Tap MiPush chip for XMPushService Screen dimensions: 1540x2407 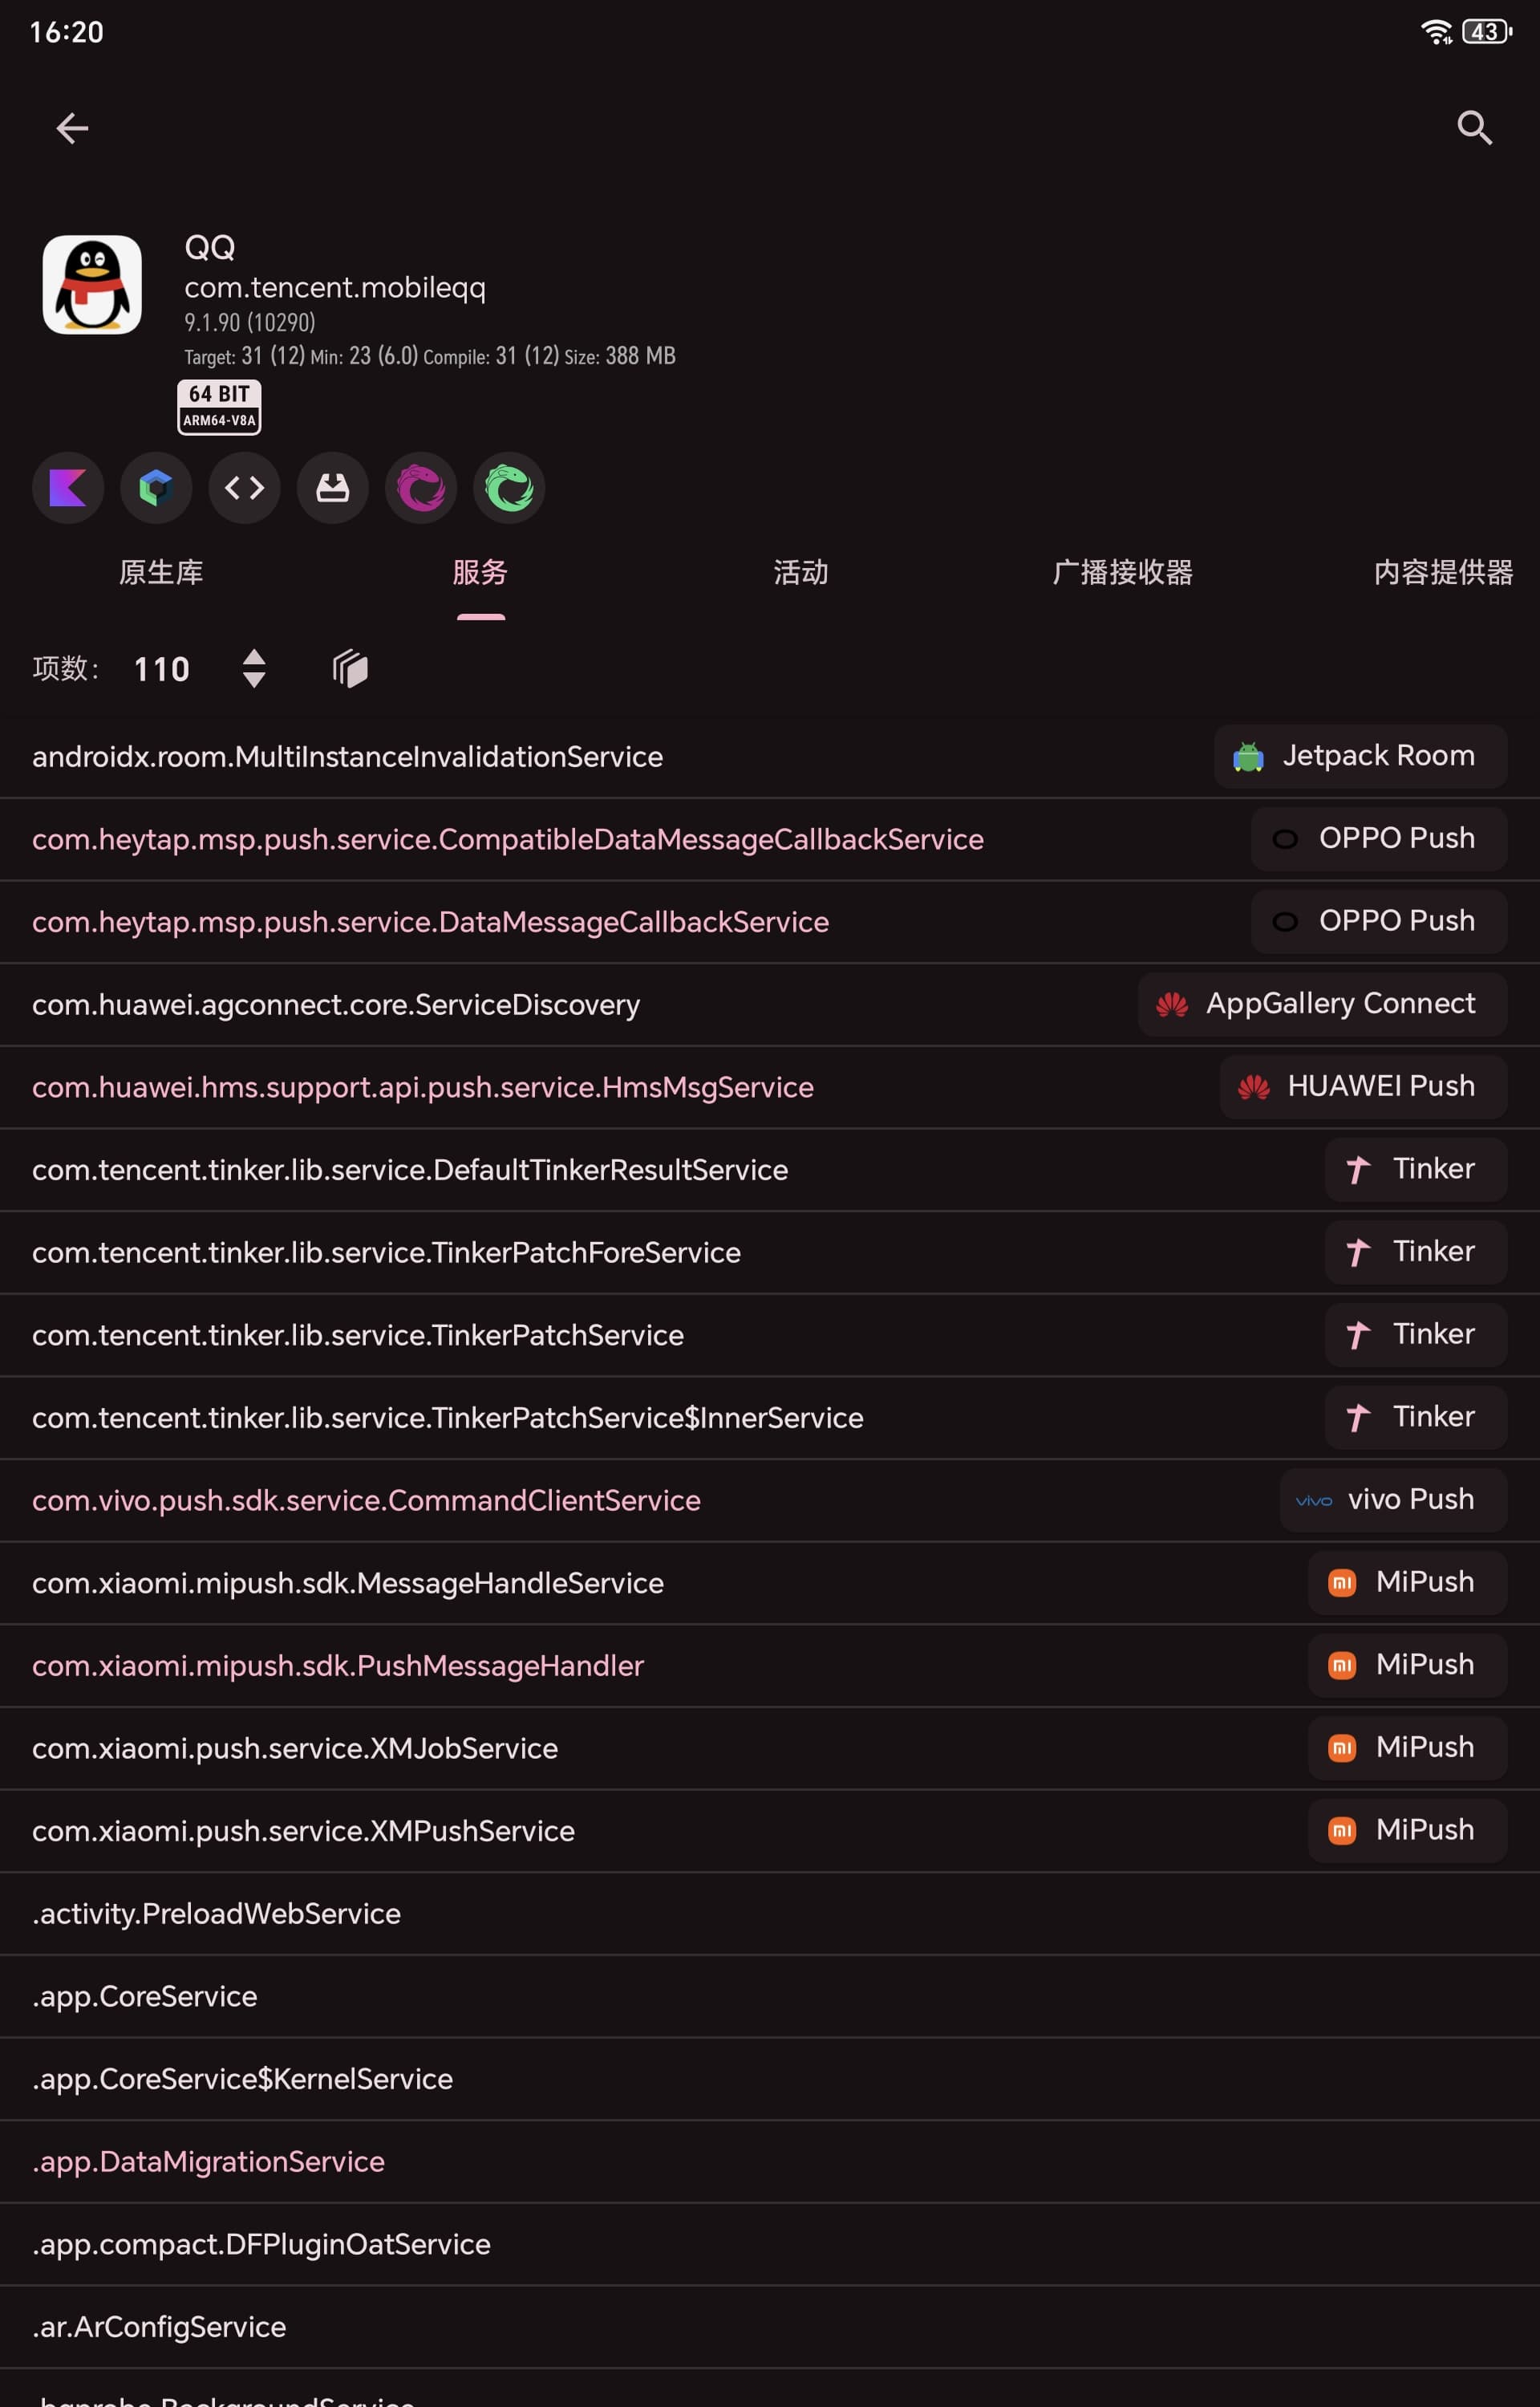tap(1407, 1830)
